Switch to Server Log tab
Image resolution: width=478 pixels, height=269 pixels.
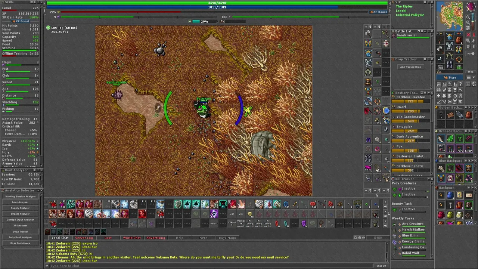tap(84, 238)
